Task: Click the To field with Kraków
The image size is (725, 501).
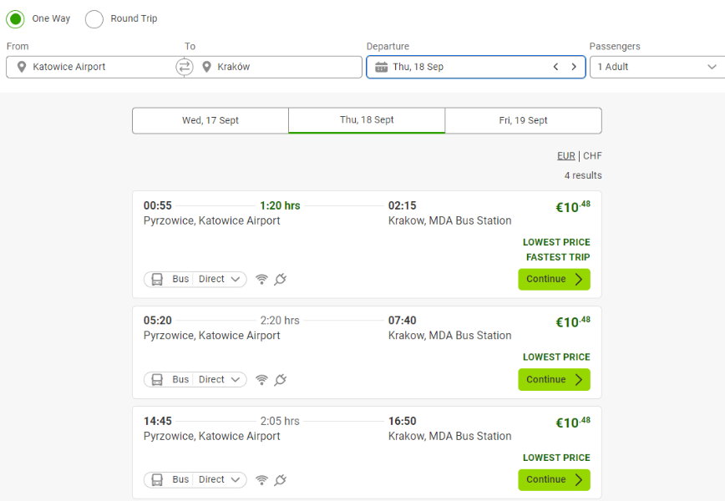Action: (273, 67)
